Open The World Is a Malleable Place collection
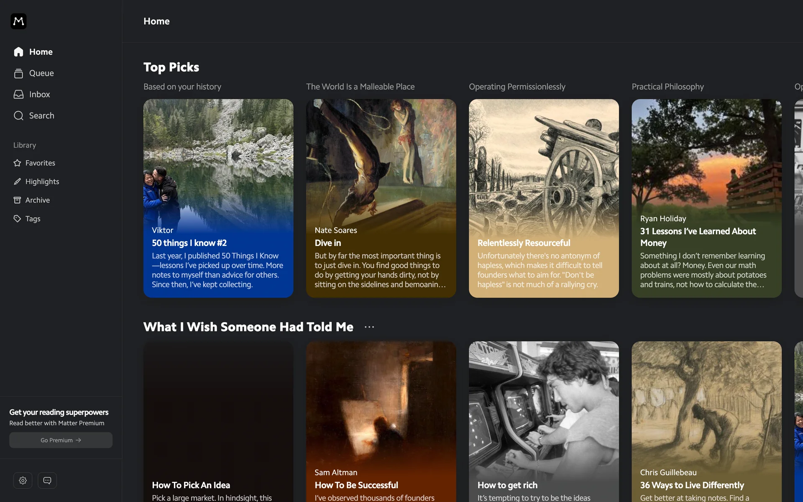The image size is (803, 502). click(x=360, y=87)
